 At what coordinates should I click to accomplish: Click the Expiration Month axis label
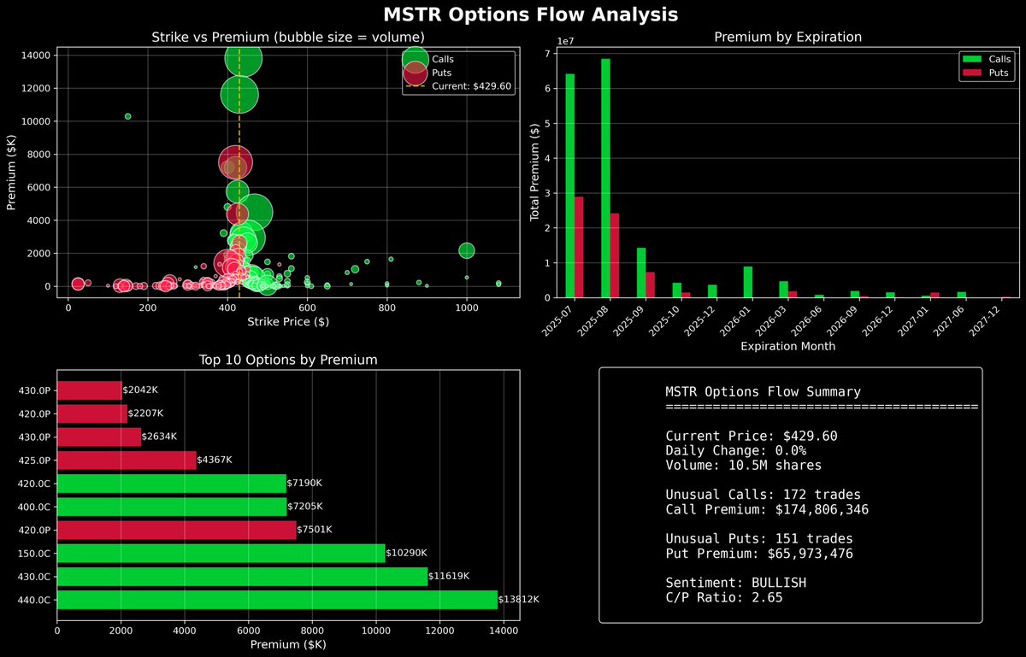coord(787,347)
